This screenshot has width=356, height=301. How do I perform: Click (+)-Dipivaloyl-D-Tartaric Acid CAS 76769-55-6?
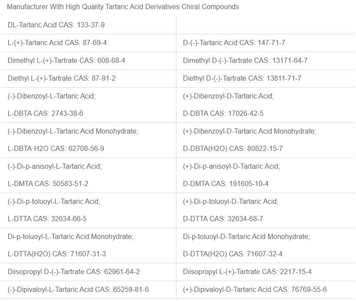254,290
